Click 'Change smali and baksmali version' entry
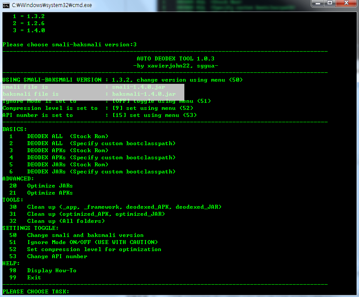The width and height of the screenshot is (359, 297). [85, 235]
